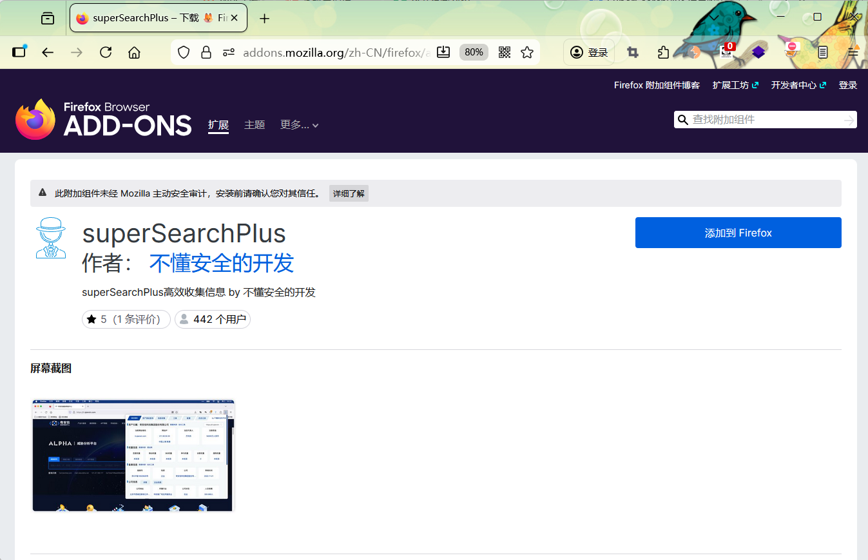
Task: Click the tracking protection shield icon
Action: pos(184,52)
